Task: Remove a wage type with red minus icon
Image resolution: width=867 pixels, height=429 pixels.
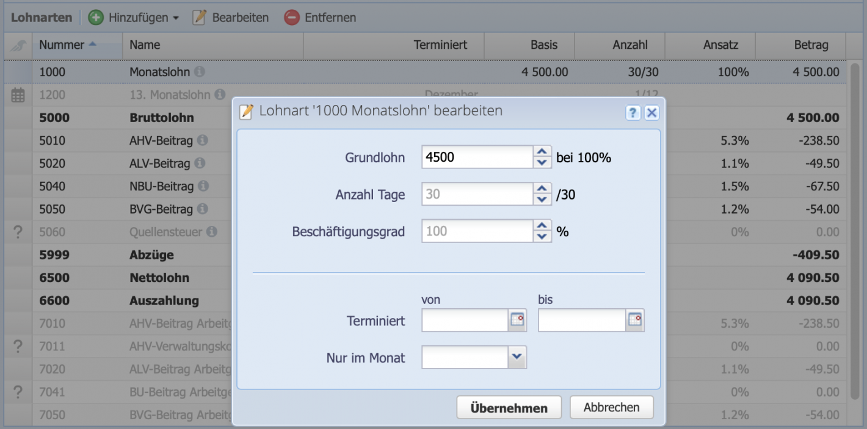Action: (292, 17)
